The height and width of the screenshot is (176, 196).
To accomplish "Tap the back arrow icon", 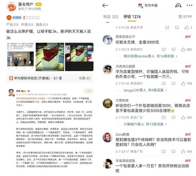I will tap(105, 6).
